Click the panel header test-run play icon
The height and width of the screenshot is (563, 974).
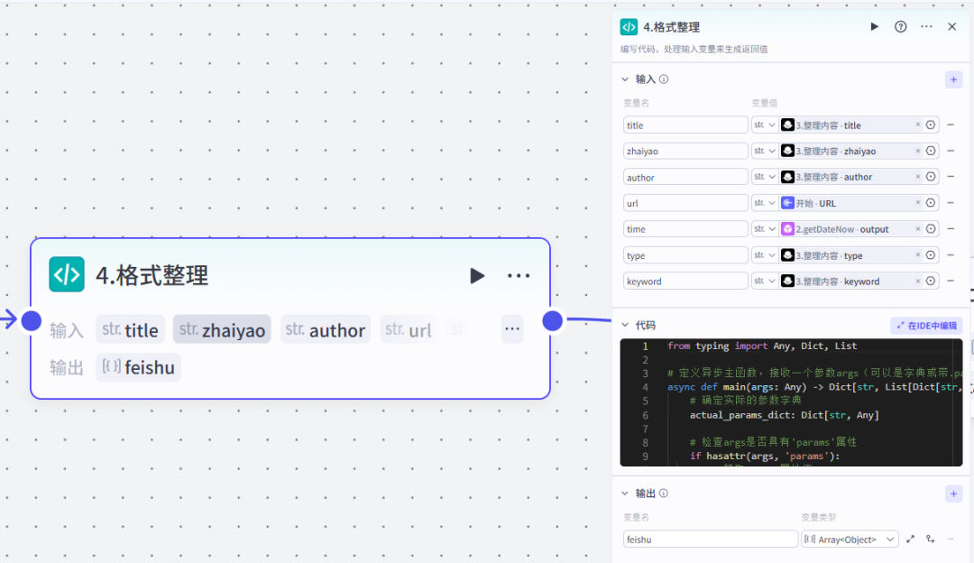coord(874,27)
